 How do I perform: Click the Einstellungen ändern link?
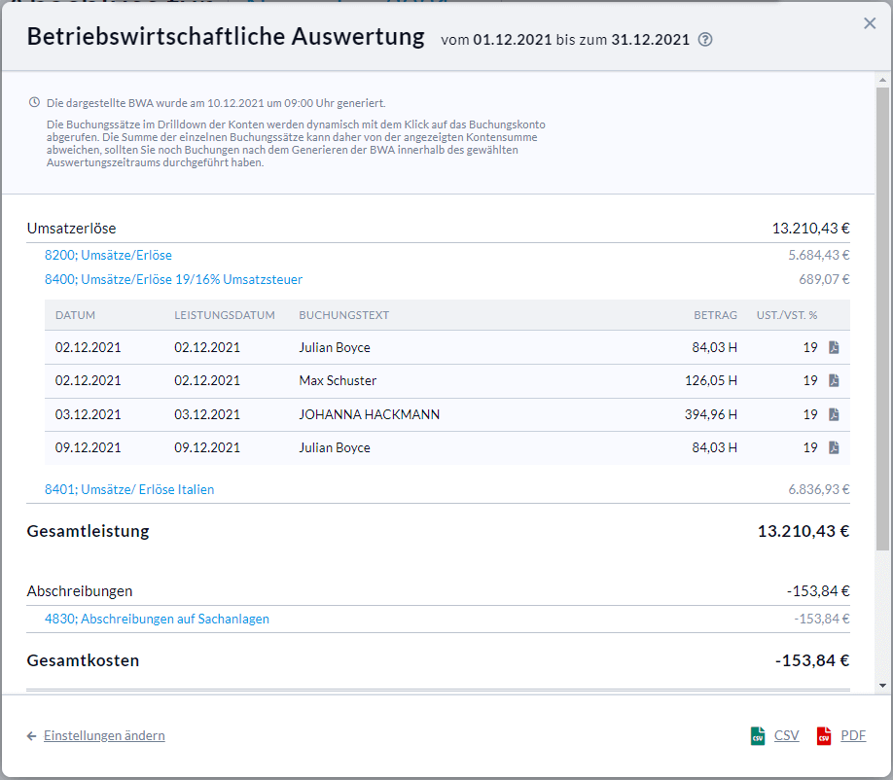tap(104, 736)
